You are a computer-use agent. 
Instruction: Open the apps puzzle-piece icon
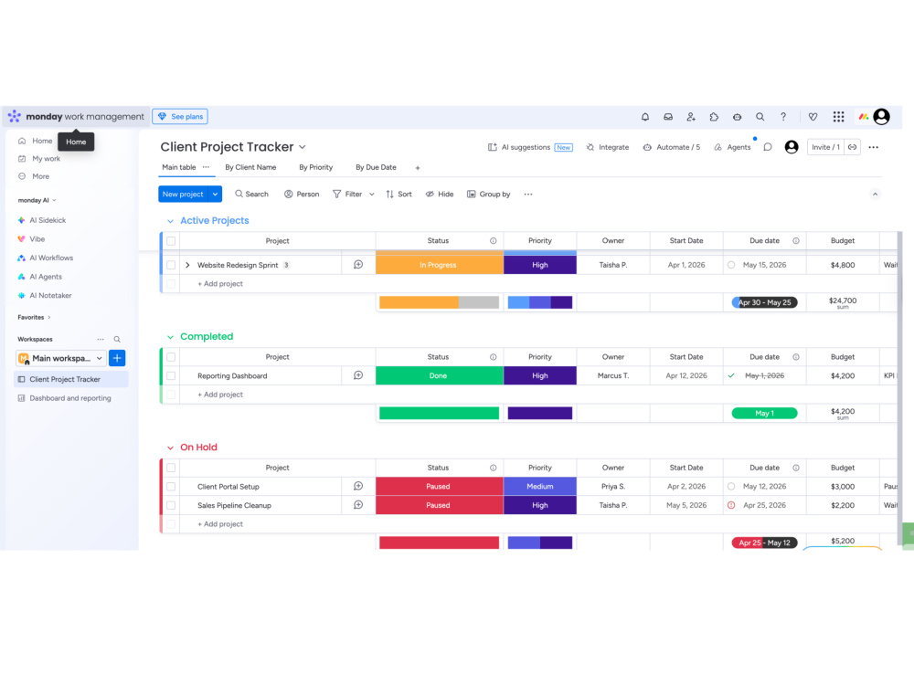[x=714, y=117]
